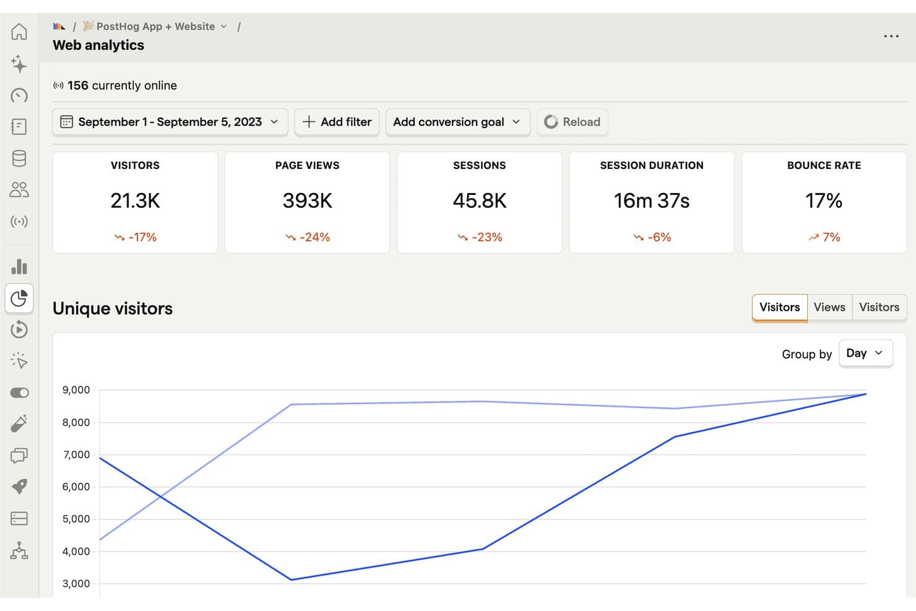
Task: Open the notebooks icon in sidebar
Action: (19, 127)
